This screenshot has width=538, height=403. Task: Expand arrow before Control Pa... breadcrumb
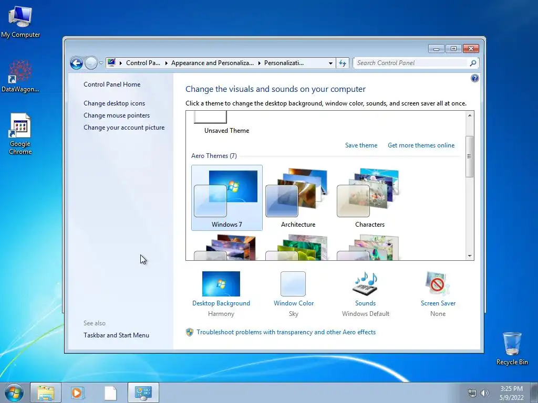click(120, 63)
